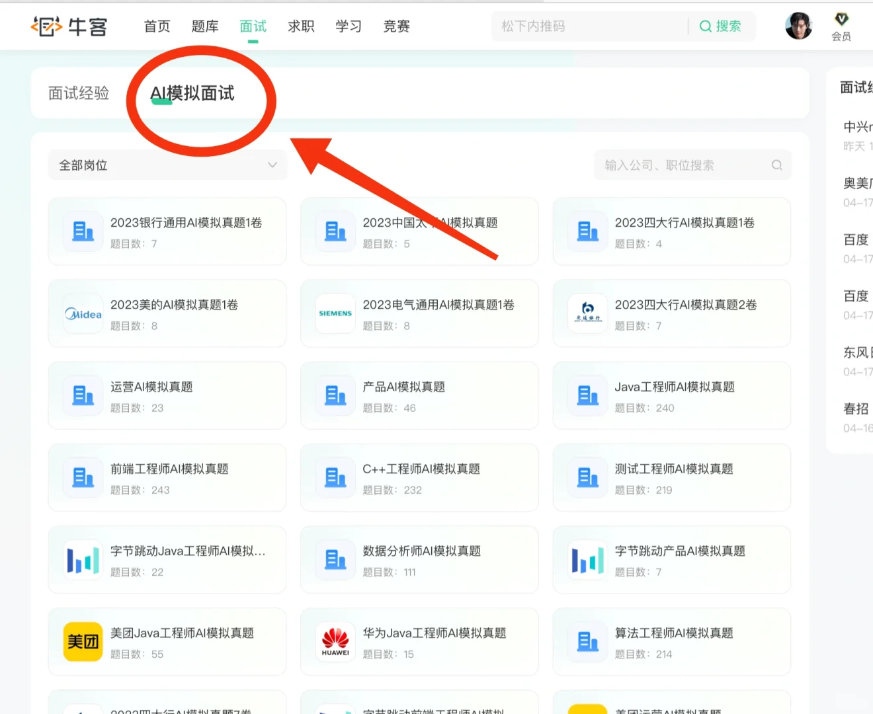This screenshot has height=714, width=873.
Task: Click the building icon of 2023四大行AI模拟真题1卷
Action: (x=588, y=231)
